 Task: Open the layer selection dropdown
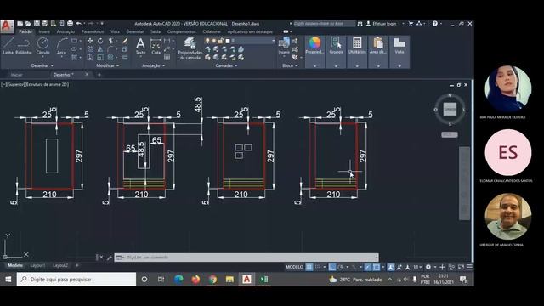pyautogui.click(x=274, y=41)
